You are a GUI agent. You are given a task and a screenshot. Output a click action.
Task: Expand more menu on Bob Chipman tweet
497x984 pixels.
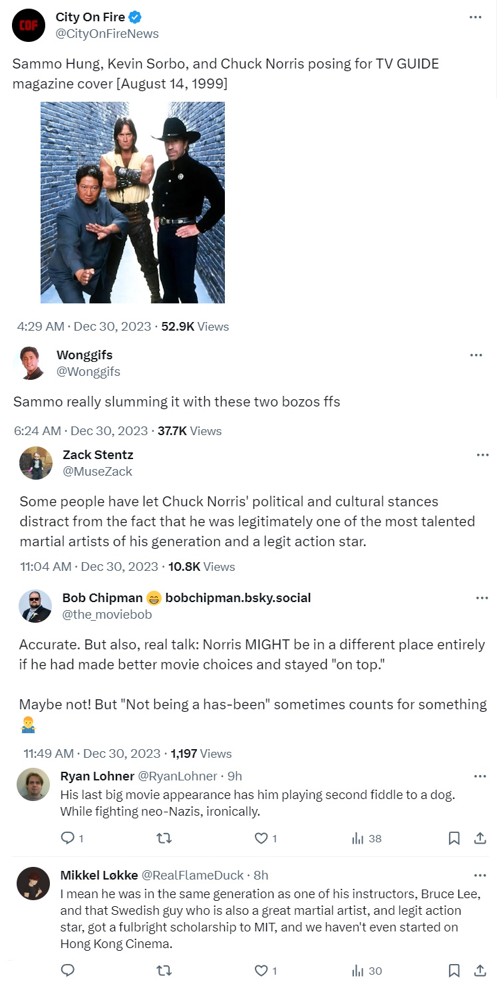[482, 598]
